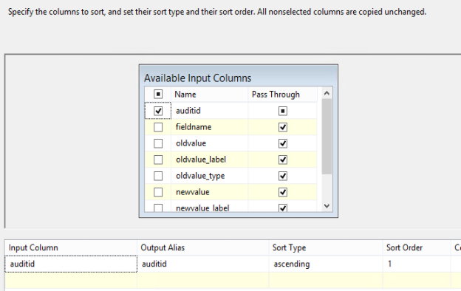This screenshot has height=291, width=461.
Task: Click the Sort Type grid header
Action: (326, 247)
